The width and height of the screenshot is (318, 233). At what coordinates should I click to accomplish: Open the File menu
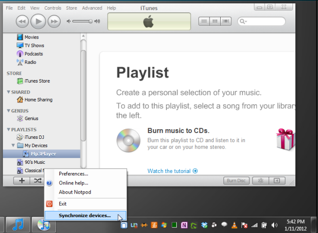click(9, 8)
